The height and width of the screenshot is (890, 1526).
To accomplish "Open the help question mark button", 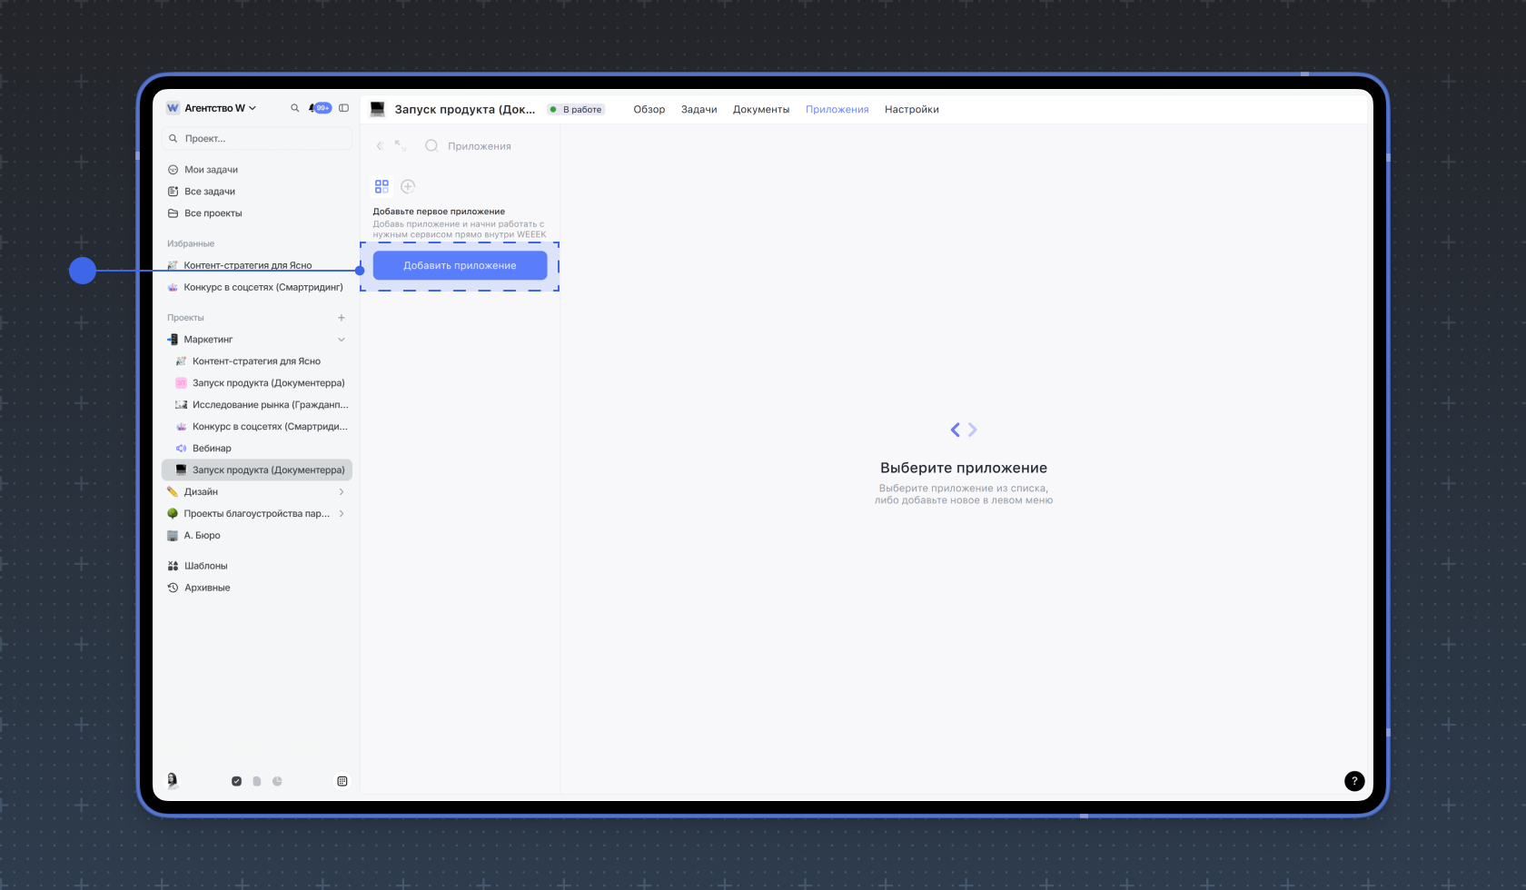I will (x=1354, y=781).
